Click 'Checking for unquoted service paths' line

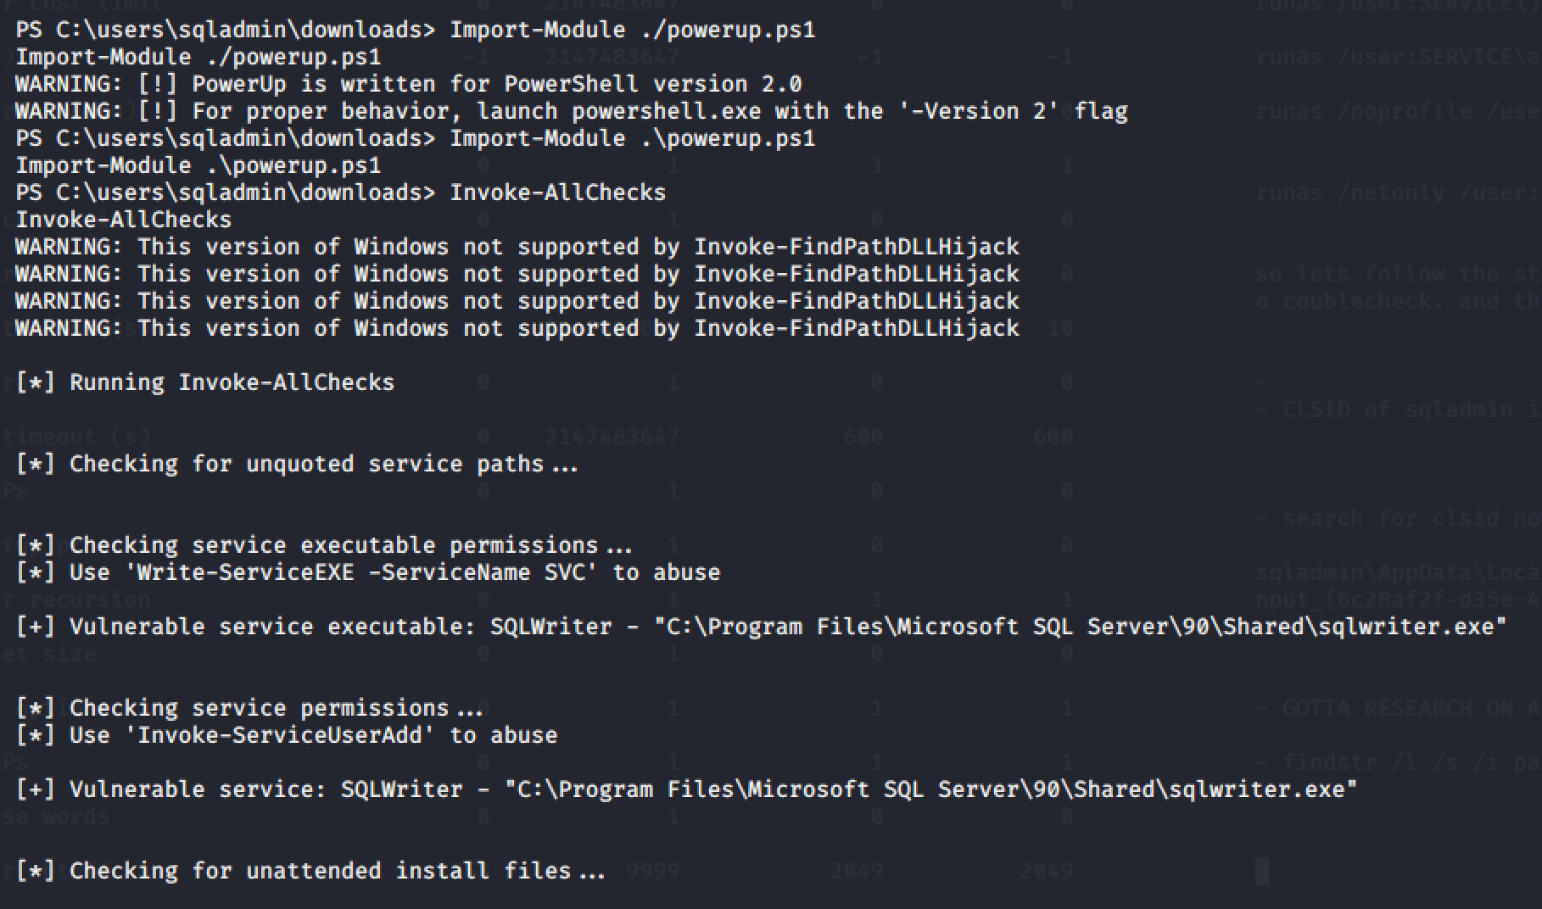click(322, 464)
